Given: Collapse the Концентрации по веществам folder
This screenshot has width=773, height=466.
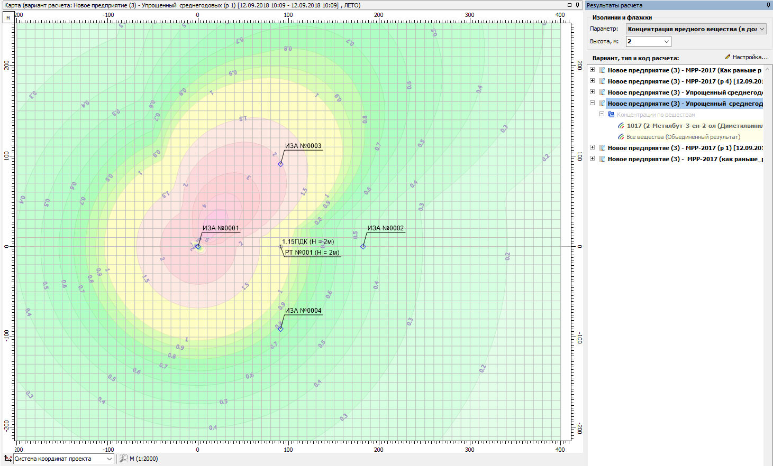Looking at the screenshot, I should coord(602,114).
